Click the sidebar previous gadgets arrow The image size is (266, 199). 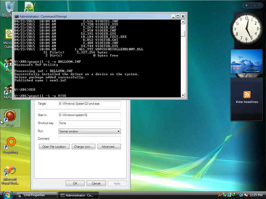(255, 5)
